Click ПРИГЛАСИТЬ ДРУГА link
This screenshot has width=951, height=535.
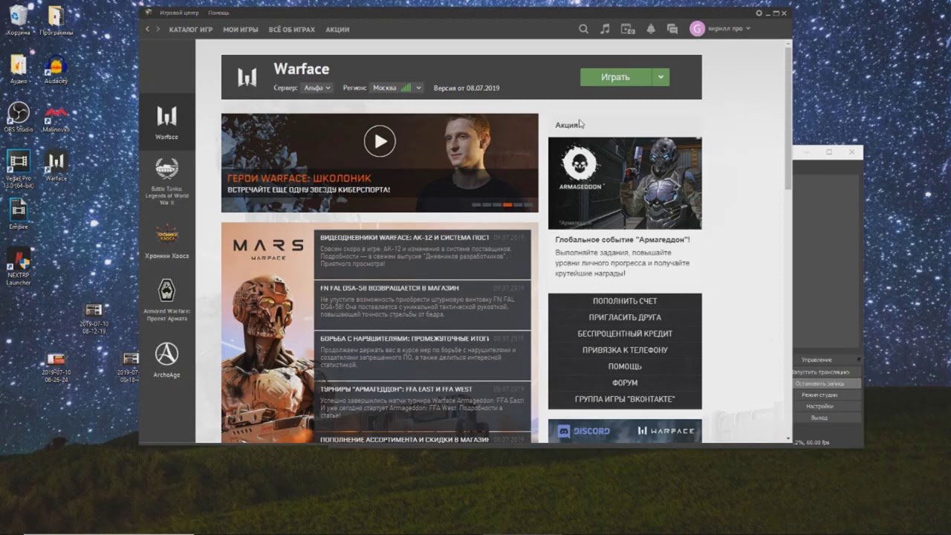coord(625,317)
